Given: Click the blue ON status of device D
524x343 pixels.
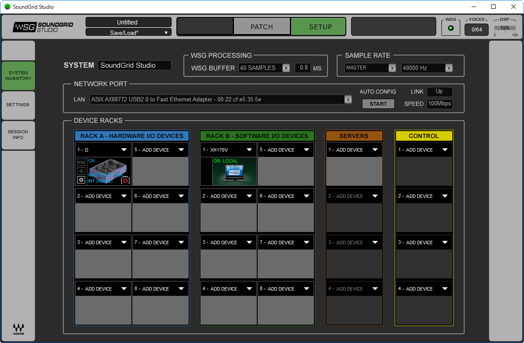Looking at the screenshot, I should (x=91, y=161).
